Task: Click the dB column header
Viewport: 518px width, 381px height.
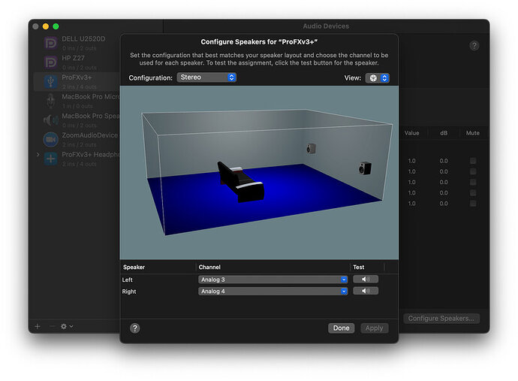Action: (x=444, y=133)
